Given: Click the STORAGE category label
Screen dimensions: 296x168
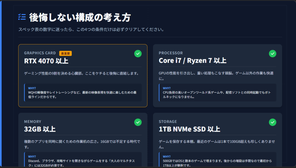Looking at the screenshot, I should (168, 122).
